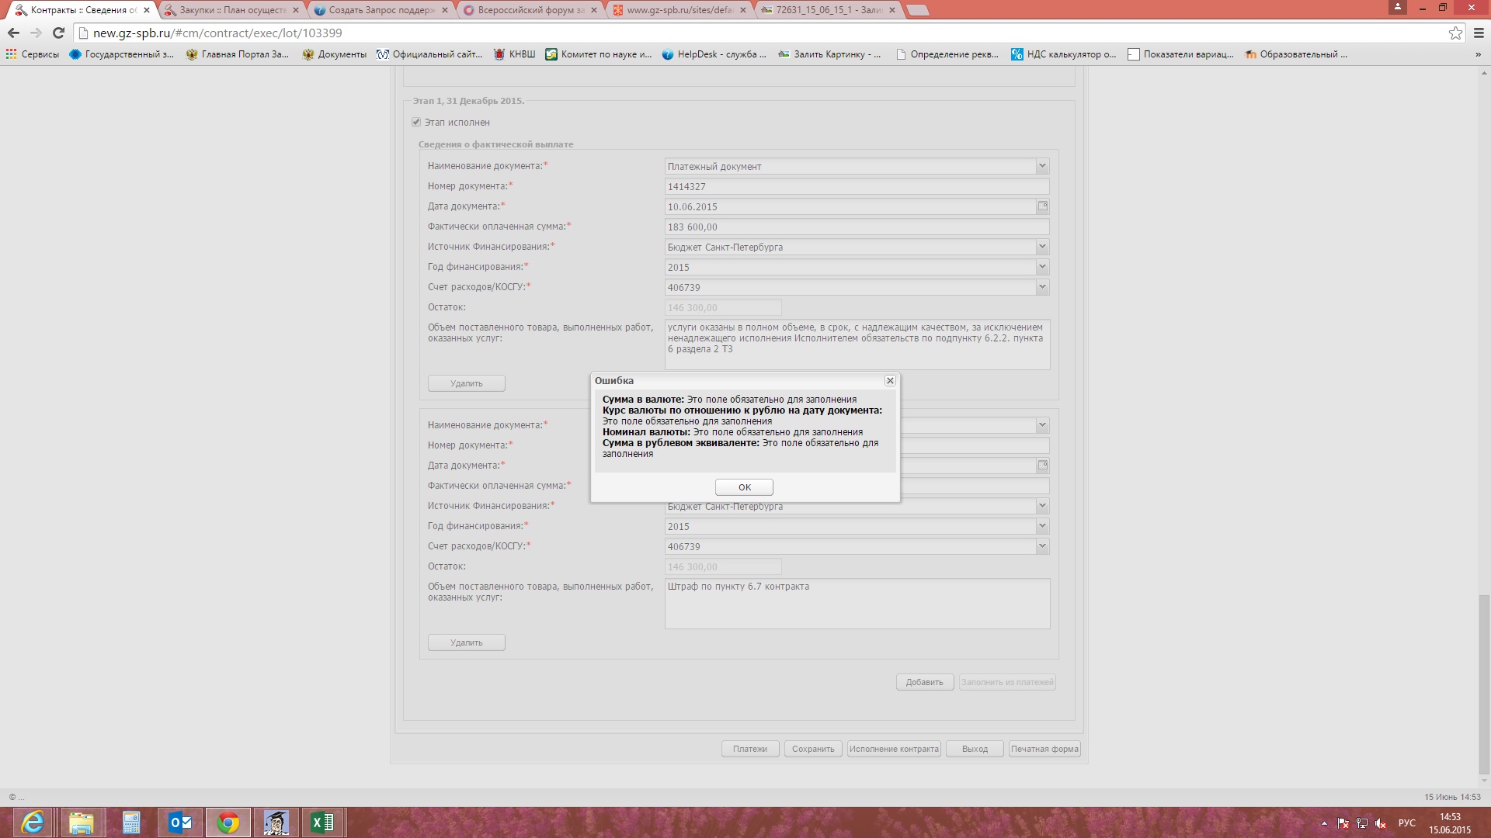The height and width of the screenshot is (838, 1491).
Task: Expand second Счет расходов/КОСГУ dropdown
Action: point(1042,546)
